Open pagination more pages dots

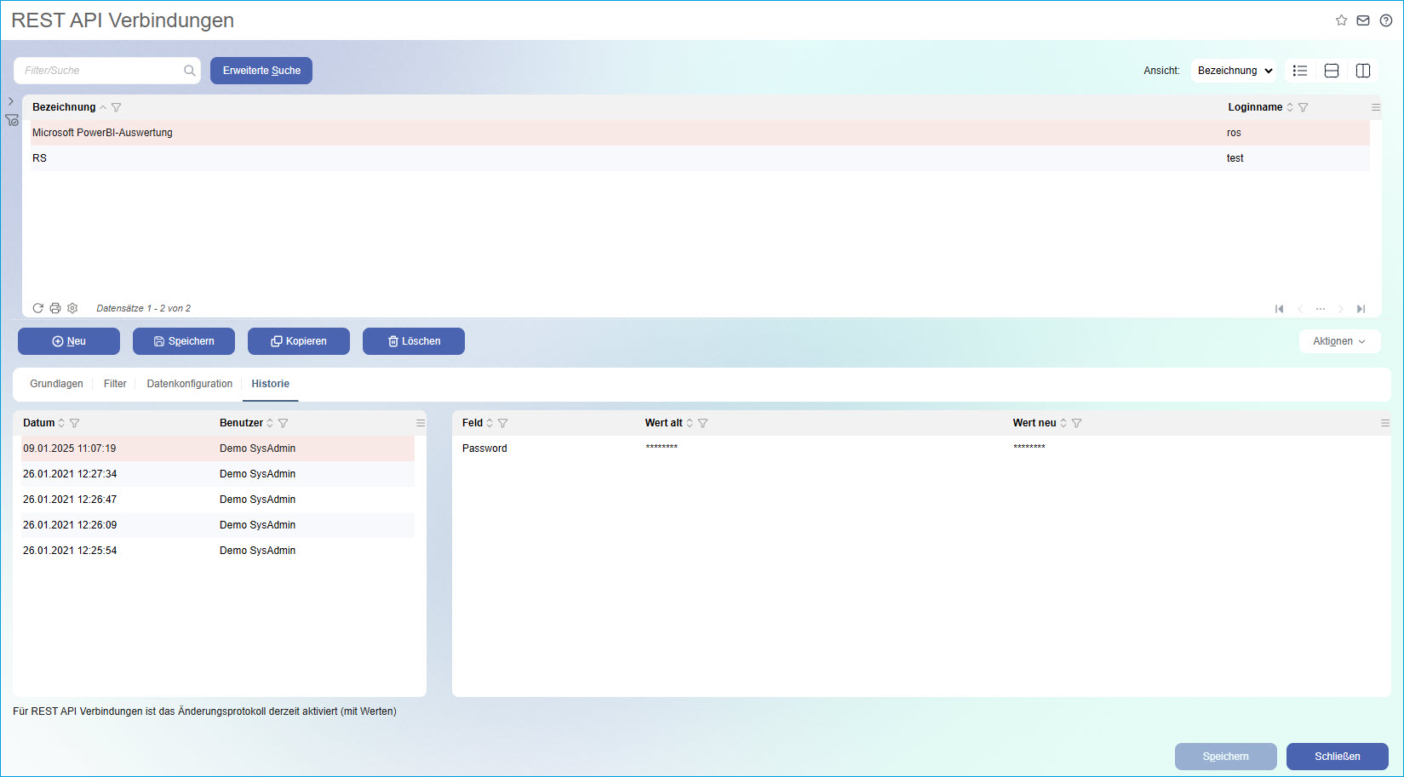(1321, 309)
